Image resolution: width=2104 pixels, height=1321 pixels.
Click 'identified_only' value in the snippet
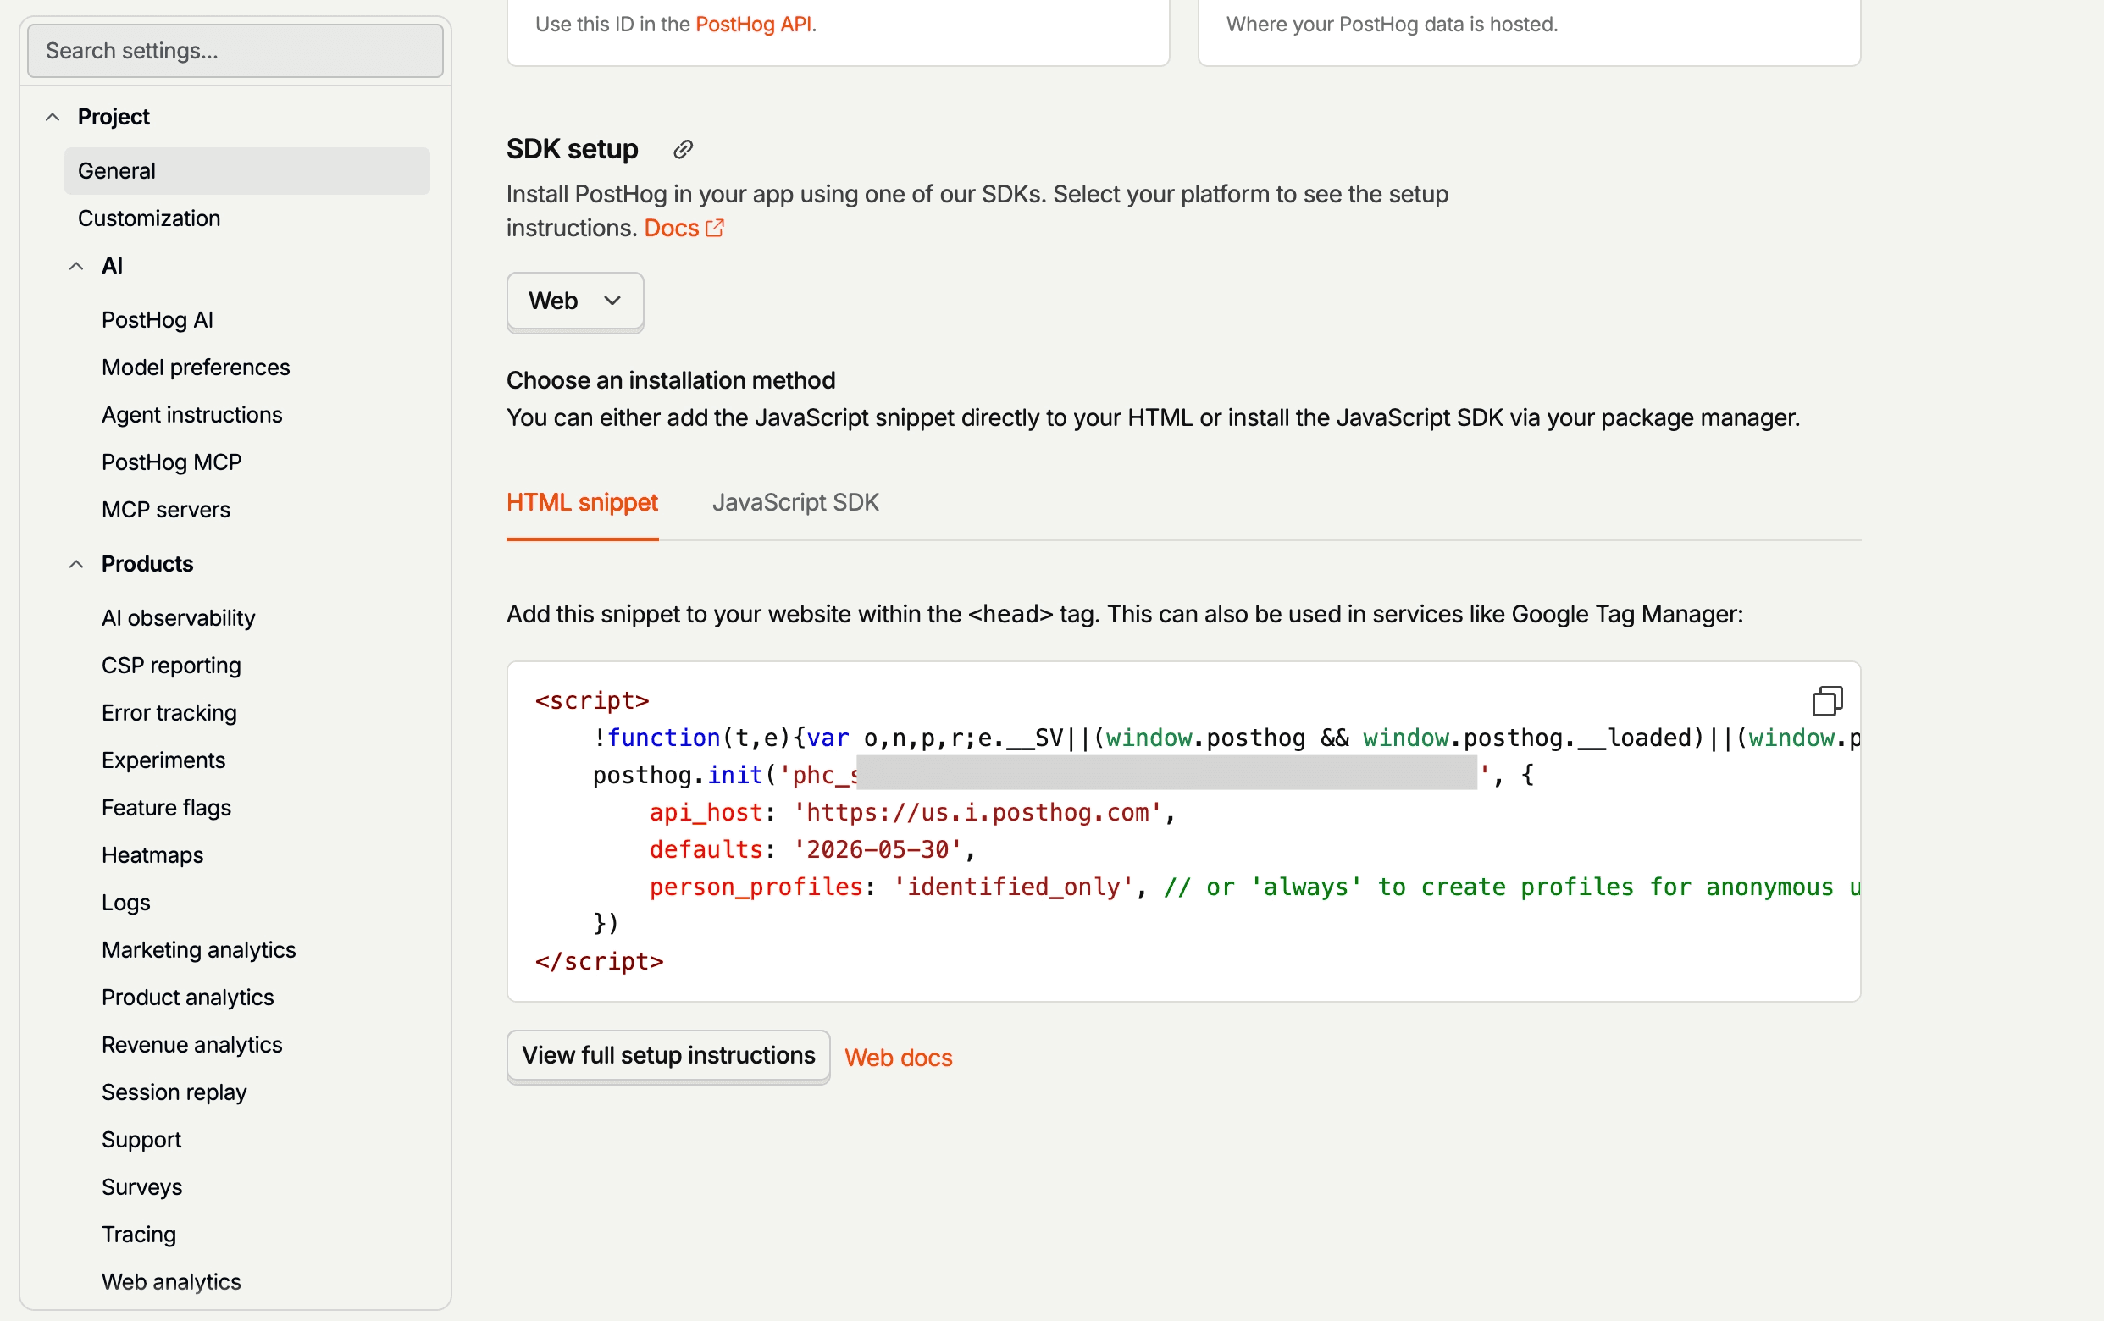(1013, 887)
